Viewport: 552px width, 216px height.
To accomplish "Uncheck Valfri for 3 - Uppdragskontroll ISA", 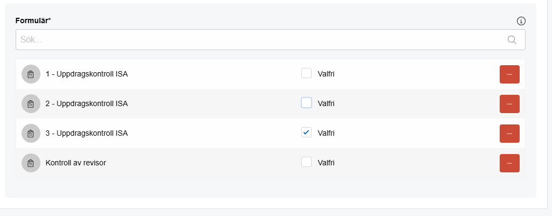I will [x=306, y=133].
